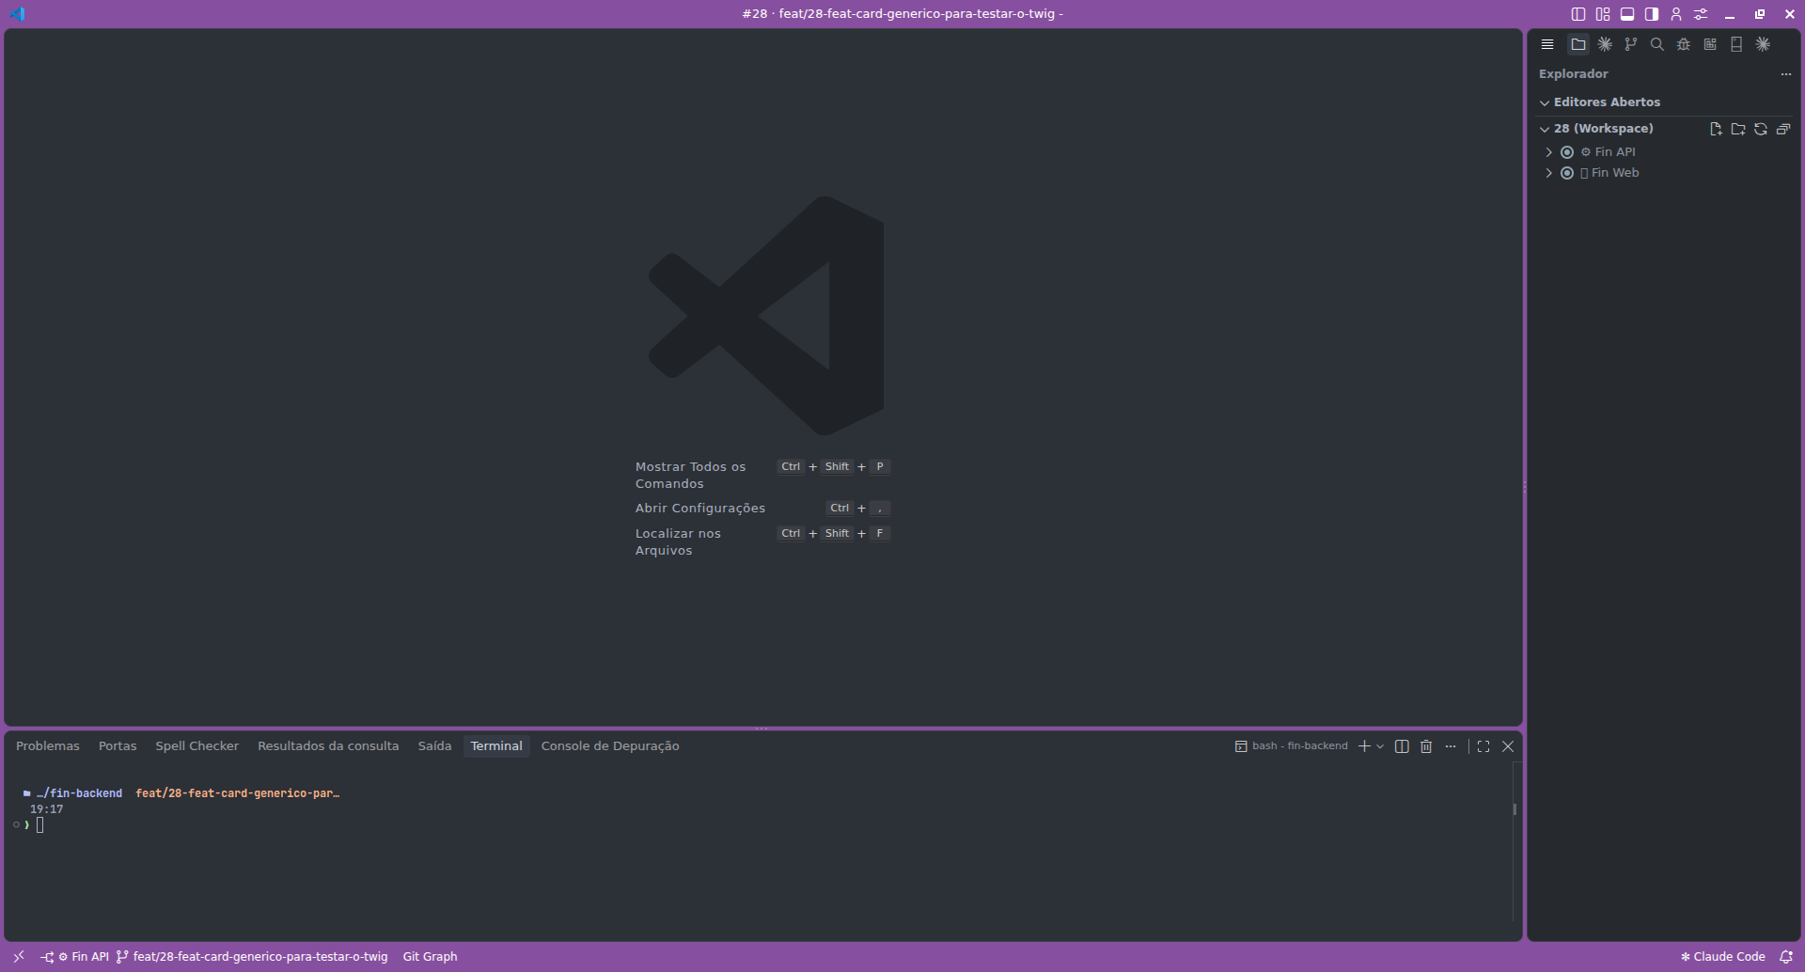Kill terminal with trash icon
The image size is (1805, 972).
pyautogui.click(x=1426, y=746)
